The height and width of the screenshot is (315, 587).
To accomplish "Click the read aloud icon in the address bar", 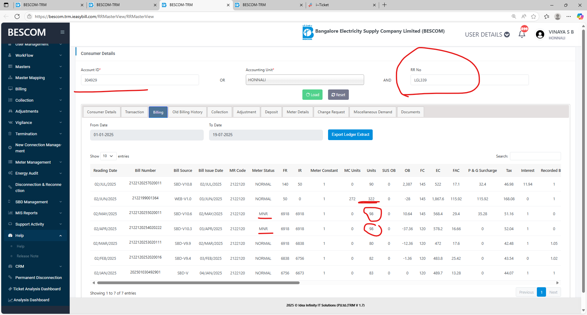I will [524, 16].
